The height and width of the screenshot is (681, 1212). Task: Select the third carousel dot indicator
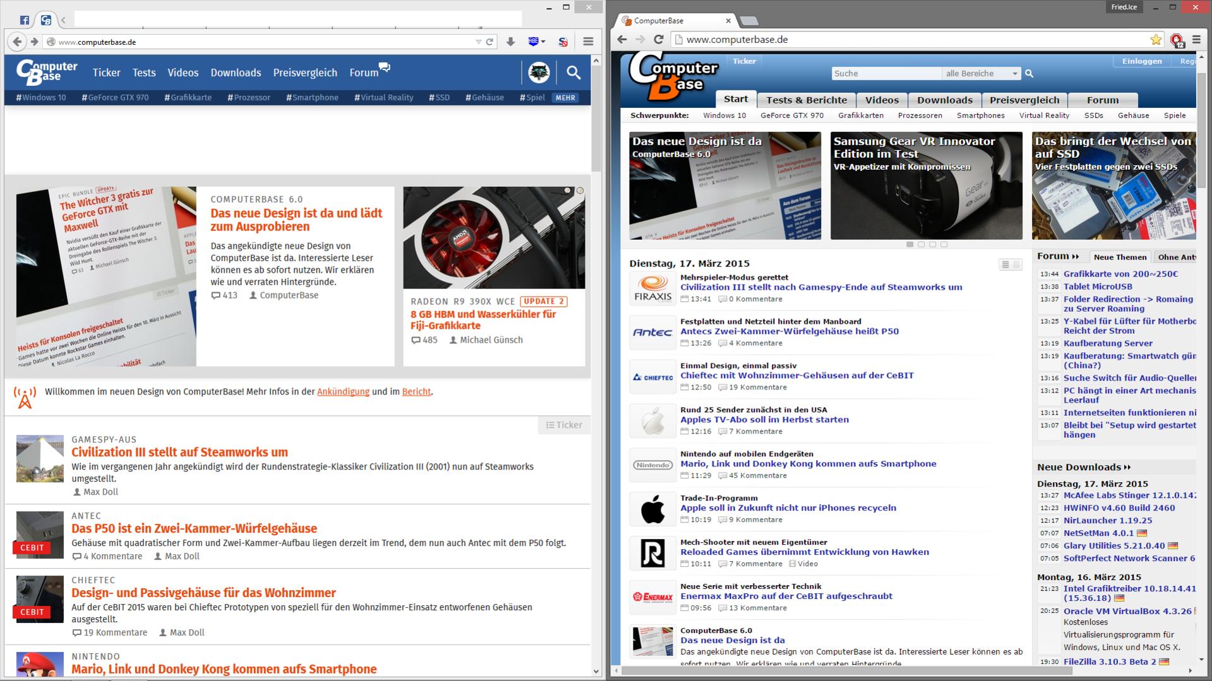coord(933,244)
